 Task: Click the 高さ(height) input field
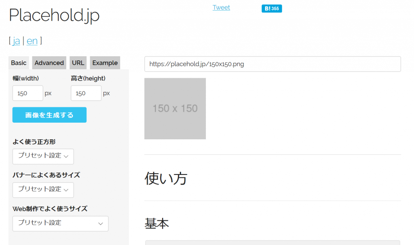(86, 93)
